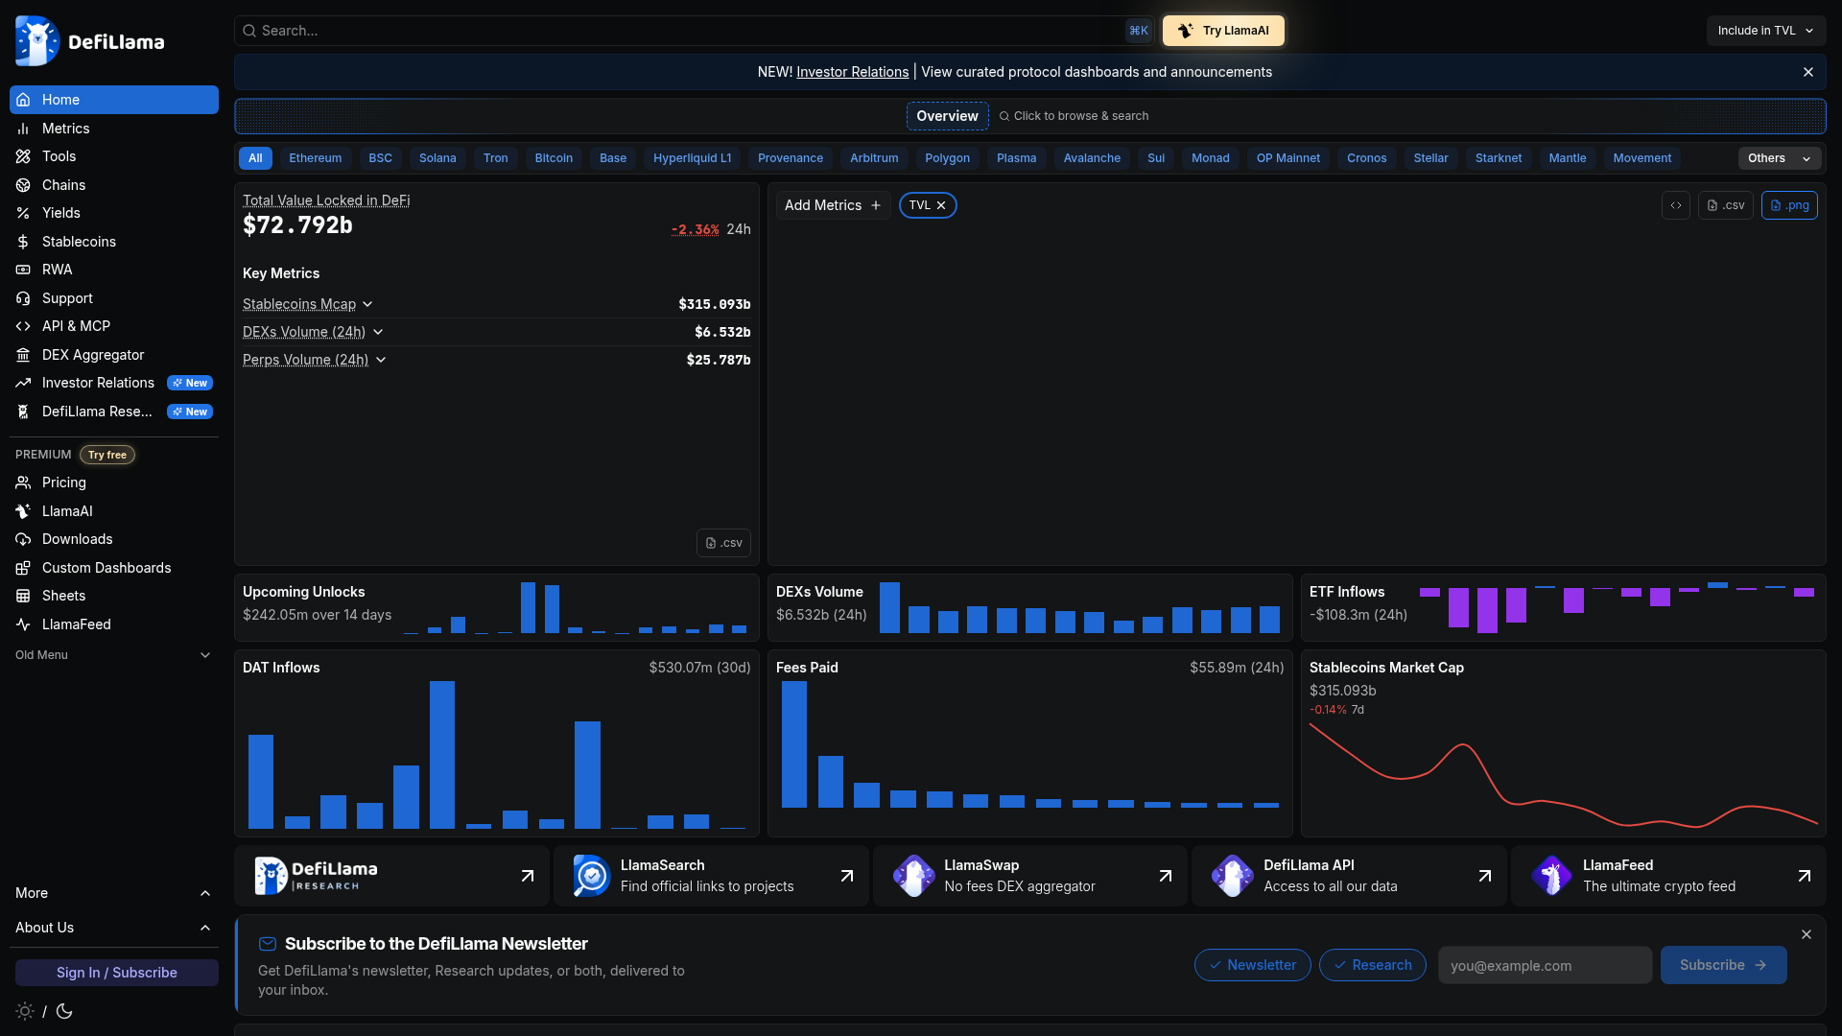Click the newsletter email input field

(1545, 965)
